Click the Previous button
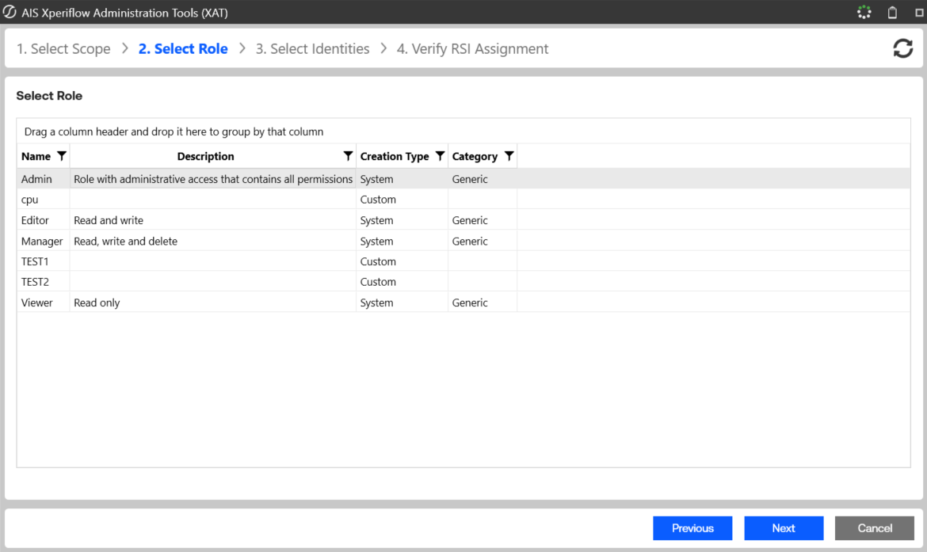927x552 pixels. 692,527
